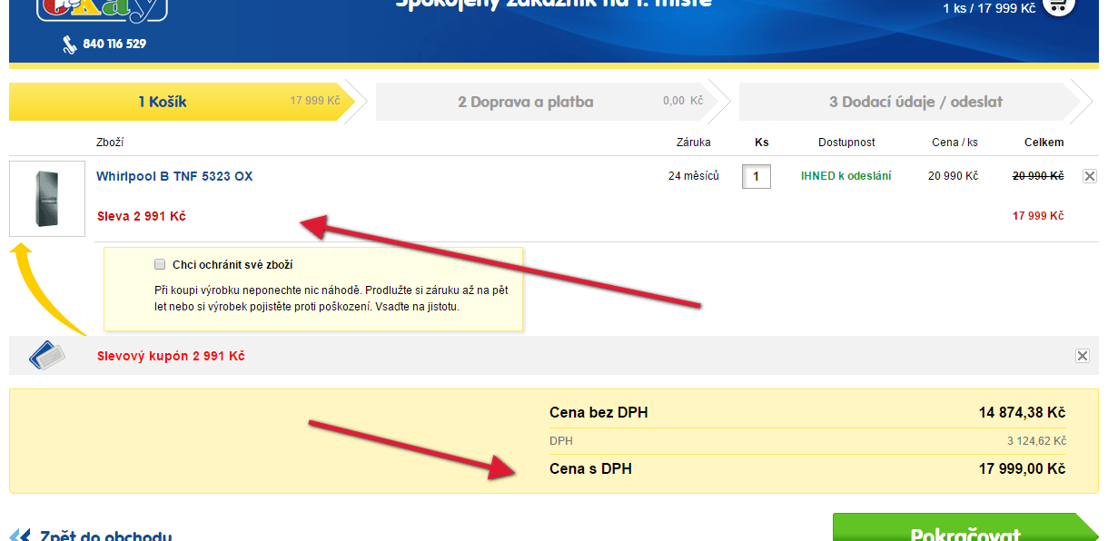Click the cart summary 1 ks / 17 999 Kč
This screenshot has height=541, width=1108.
[988, 8]
